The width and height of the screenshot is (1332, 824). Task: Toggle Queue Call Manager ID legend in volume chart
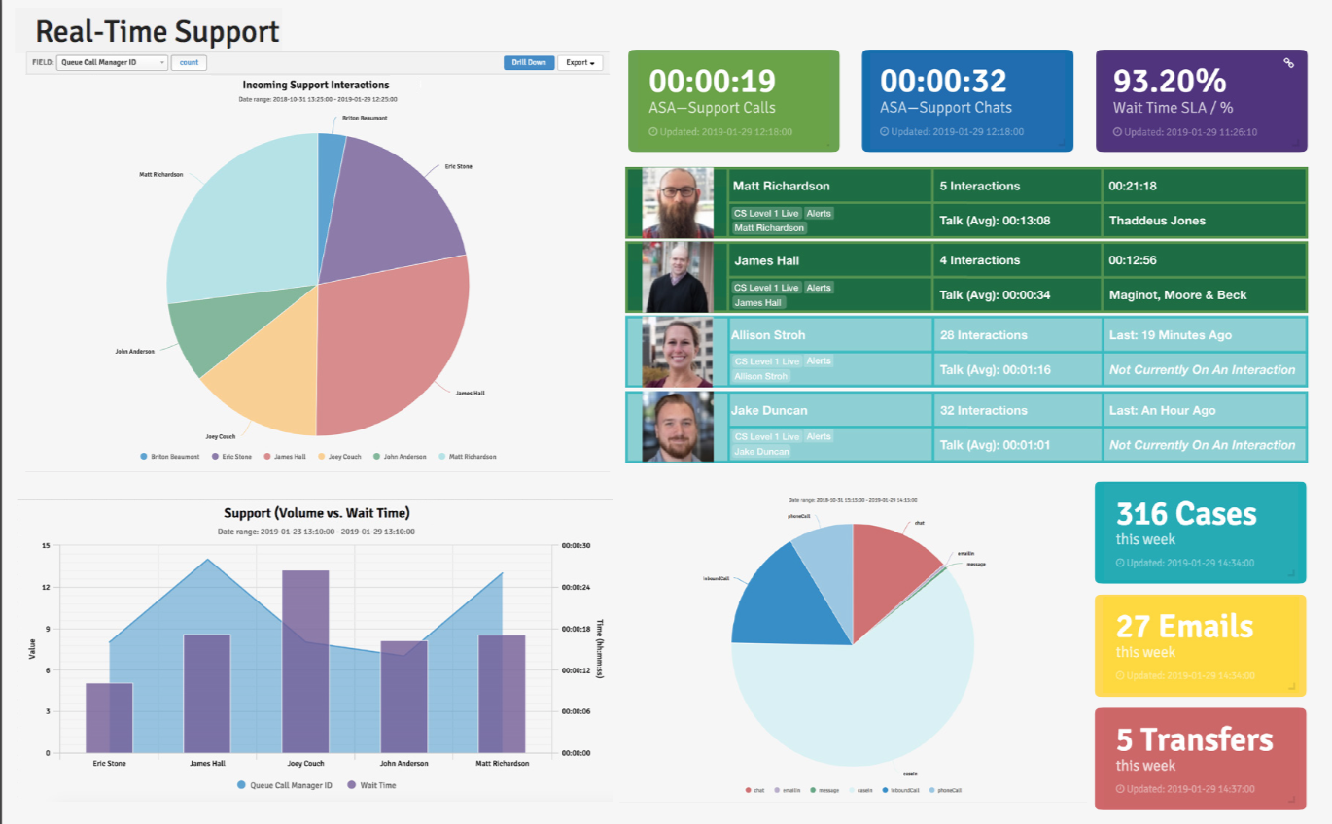(242, 784)
